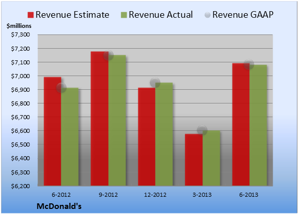Viewport: 298px width, 214px height.
Task: Click the $7,000 axis value
Action: point(20,76)
